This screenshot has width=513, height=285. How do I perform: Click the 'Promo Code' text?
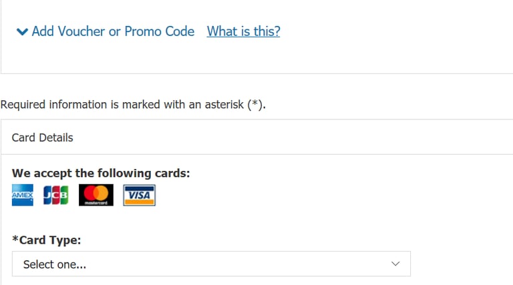click(x=160, y=31)
